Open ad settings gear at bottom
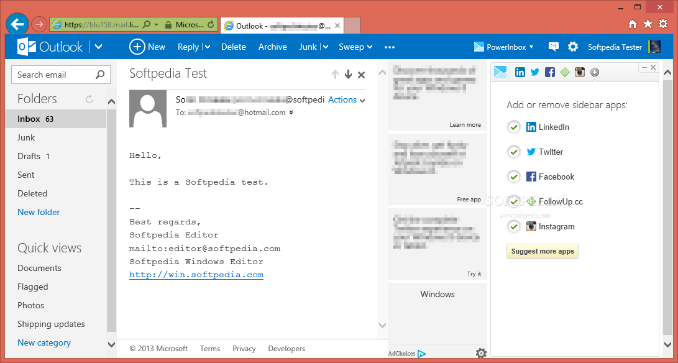The image size is (678, 363). click(x=481, y=353)
